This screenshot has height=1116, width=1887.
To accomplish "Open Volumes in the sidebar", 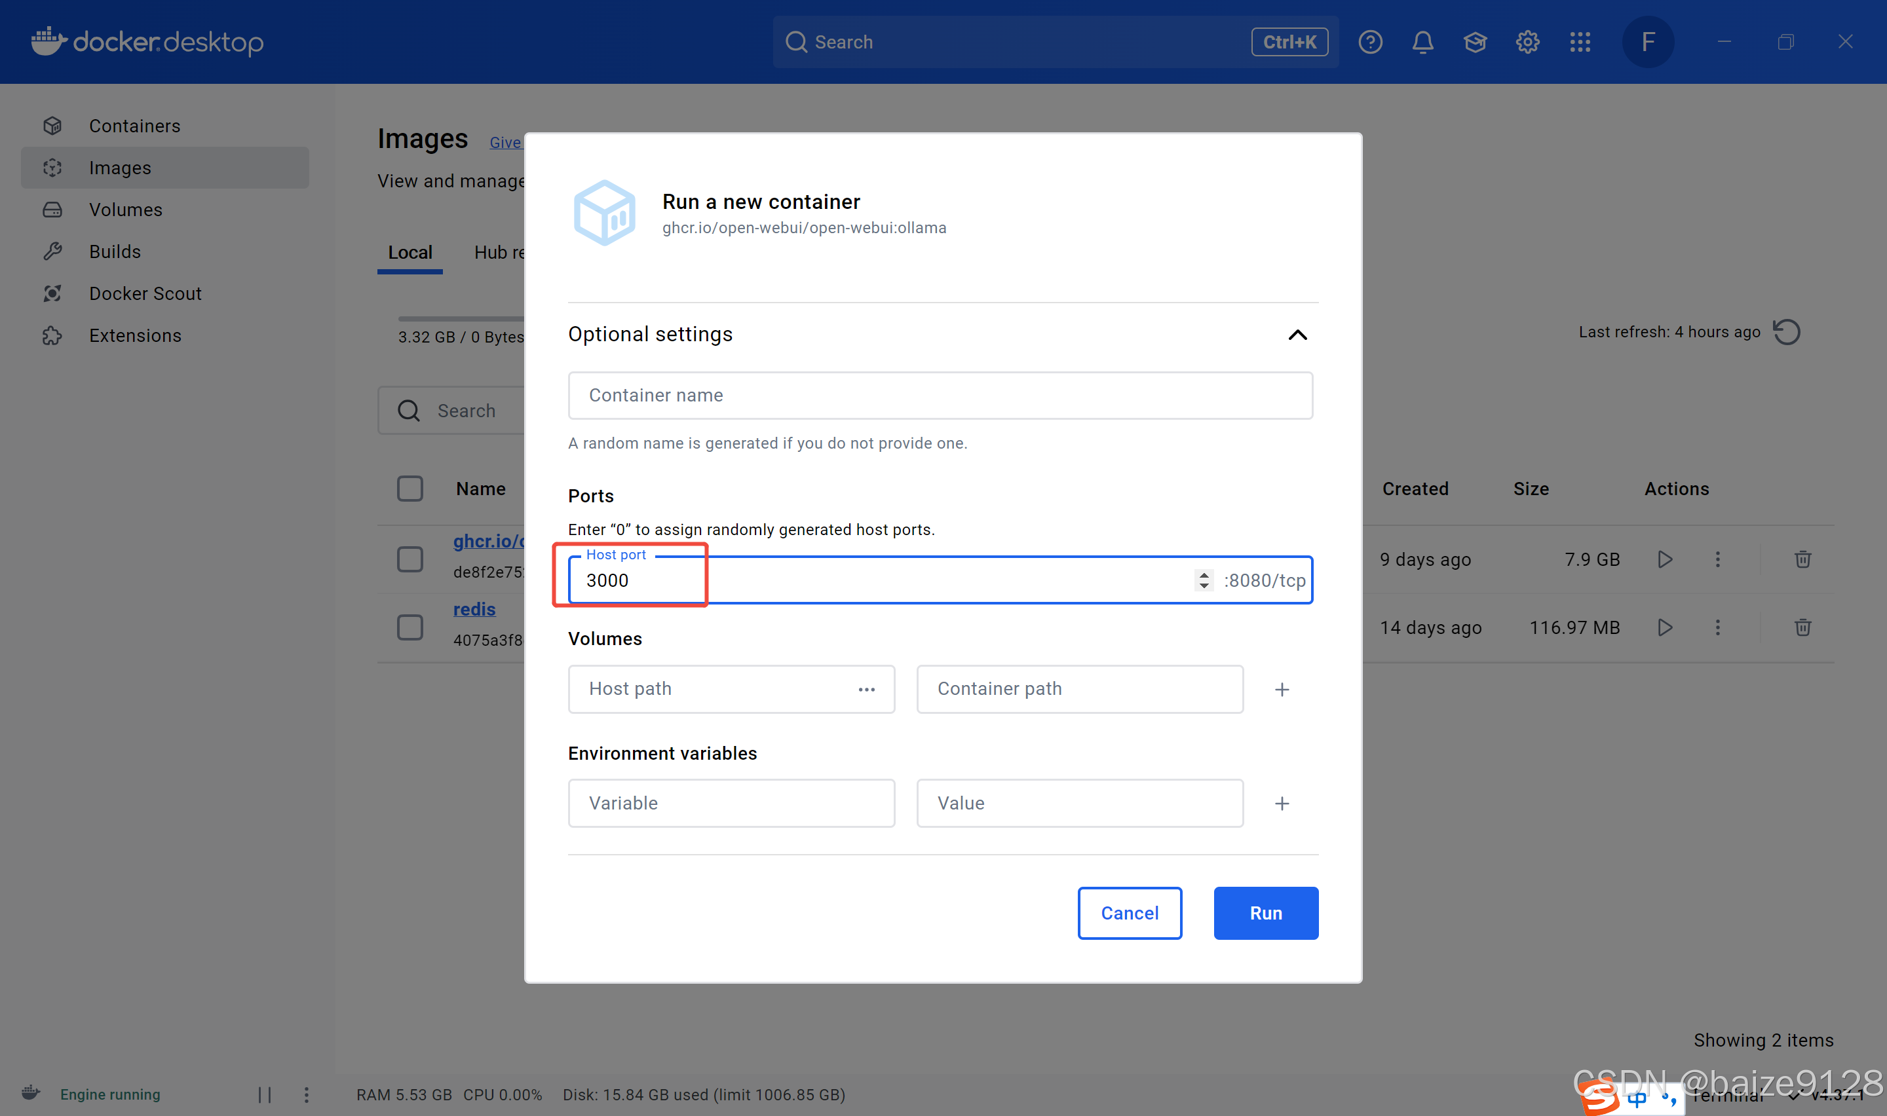I will pyautogui.click(x=164, y=210).
